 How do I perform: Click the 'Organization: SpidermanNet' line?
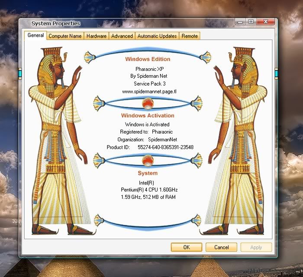coord(147,140)
